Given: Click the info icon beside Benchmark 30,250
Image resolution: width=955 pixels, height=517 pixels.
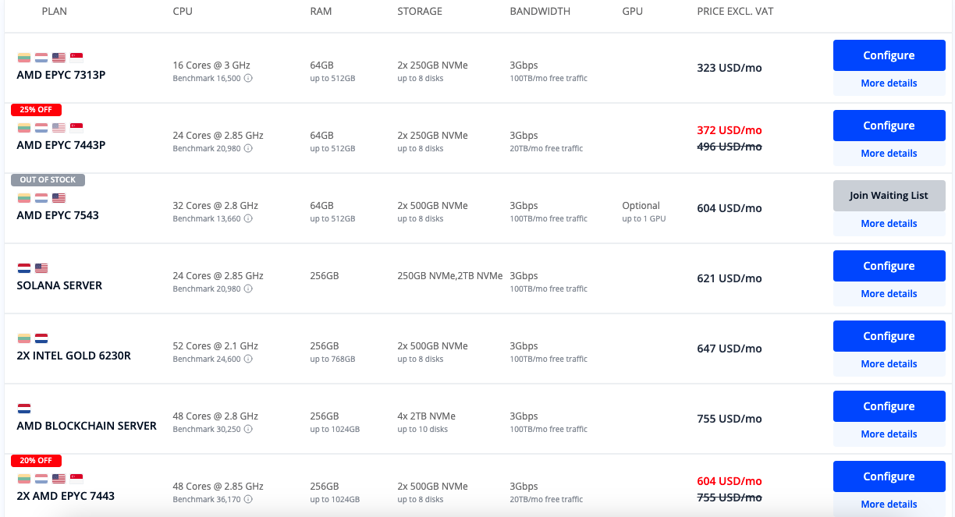Looking at the screenshot, I should pos(248,429).
